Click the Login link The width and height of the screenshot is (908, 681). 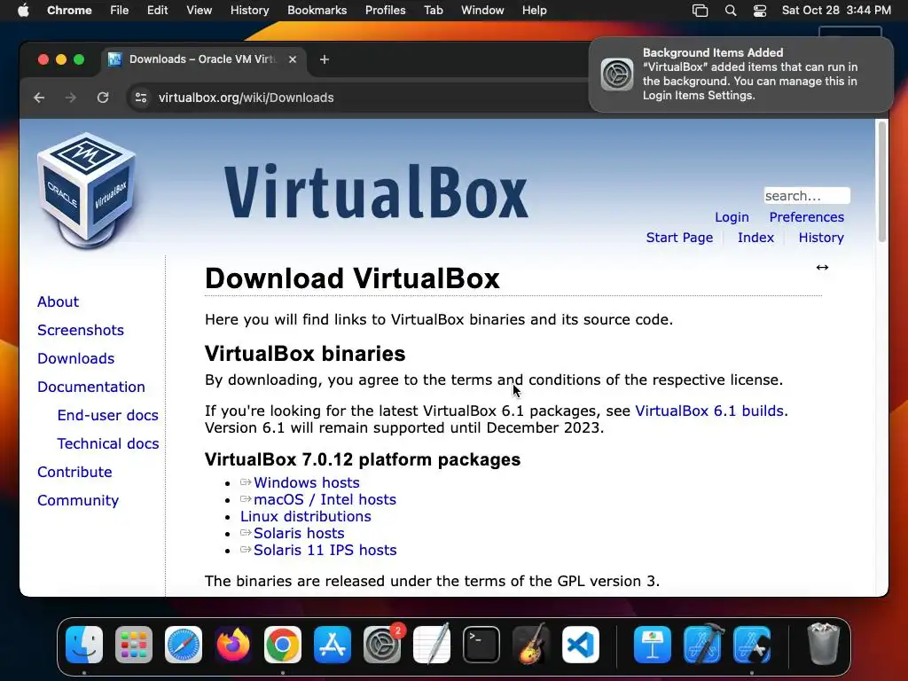click(732, 217)
